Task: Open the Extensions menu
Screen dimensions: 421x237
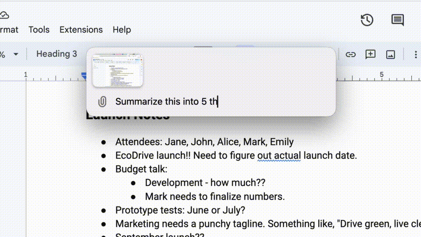Action: pyautogui.click(x=81, y=29)
